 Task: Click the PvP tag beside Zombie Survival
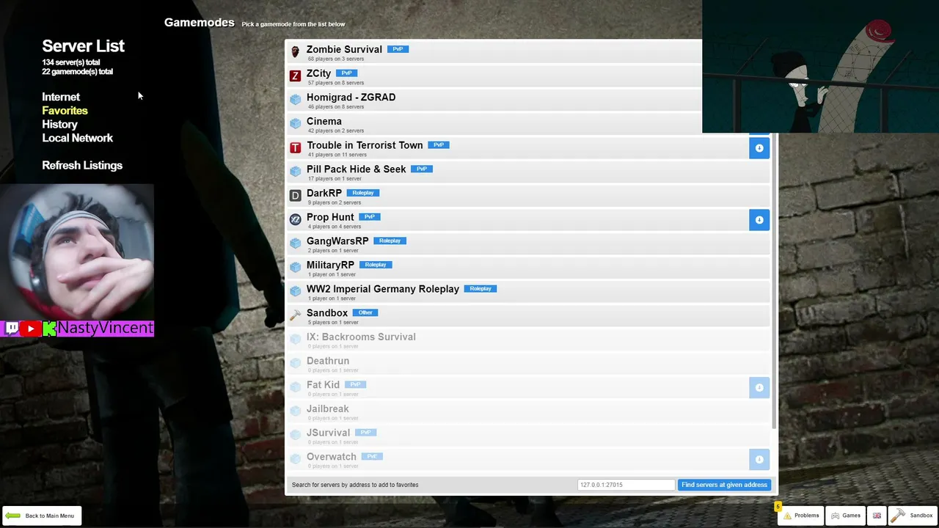click(x=398, y=49)
